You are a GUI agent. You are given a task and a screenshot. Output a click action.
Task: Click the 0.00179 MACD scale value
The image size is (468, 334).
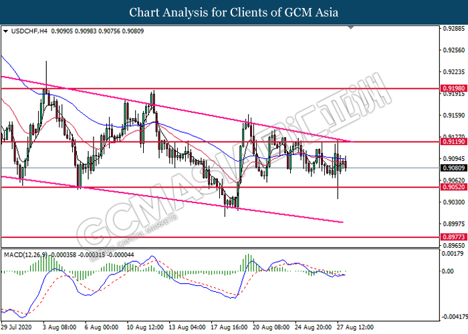453,253
